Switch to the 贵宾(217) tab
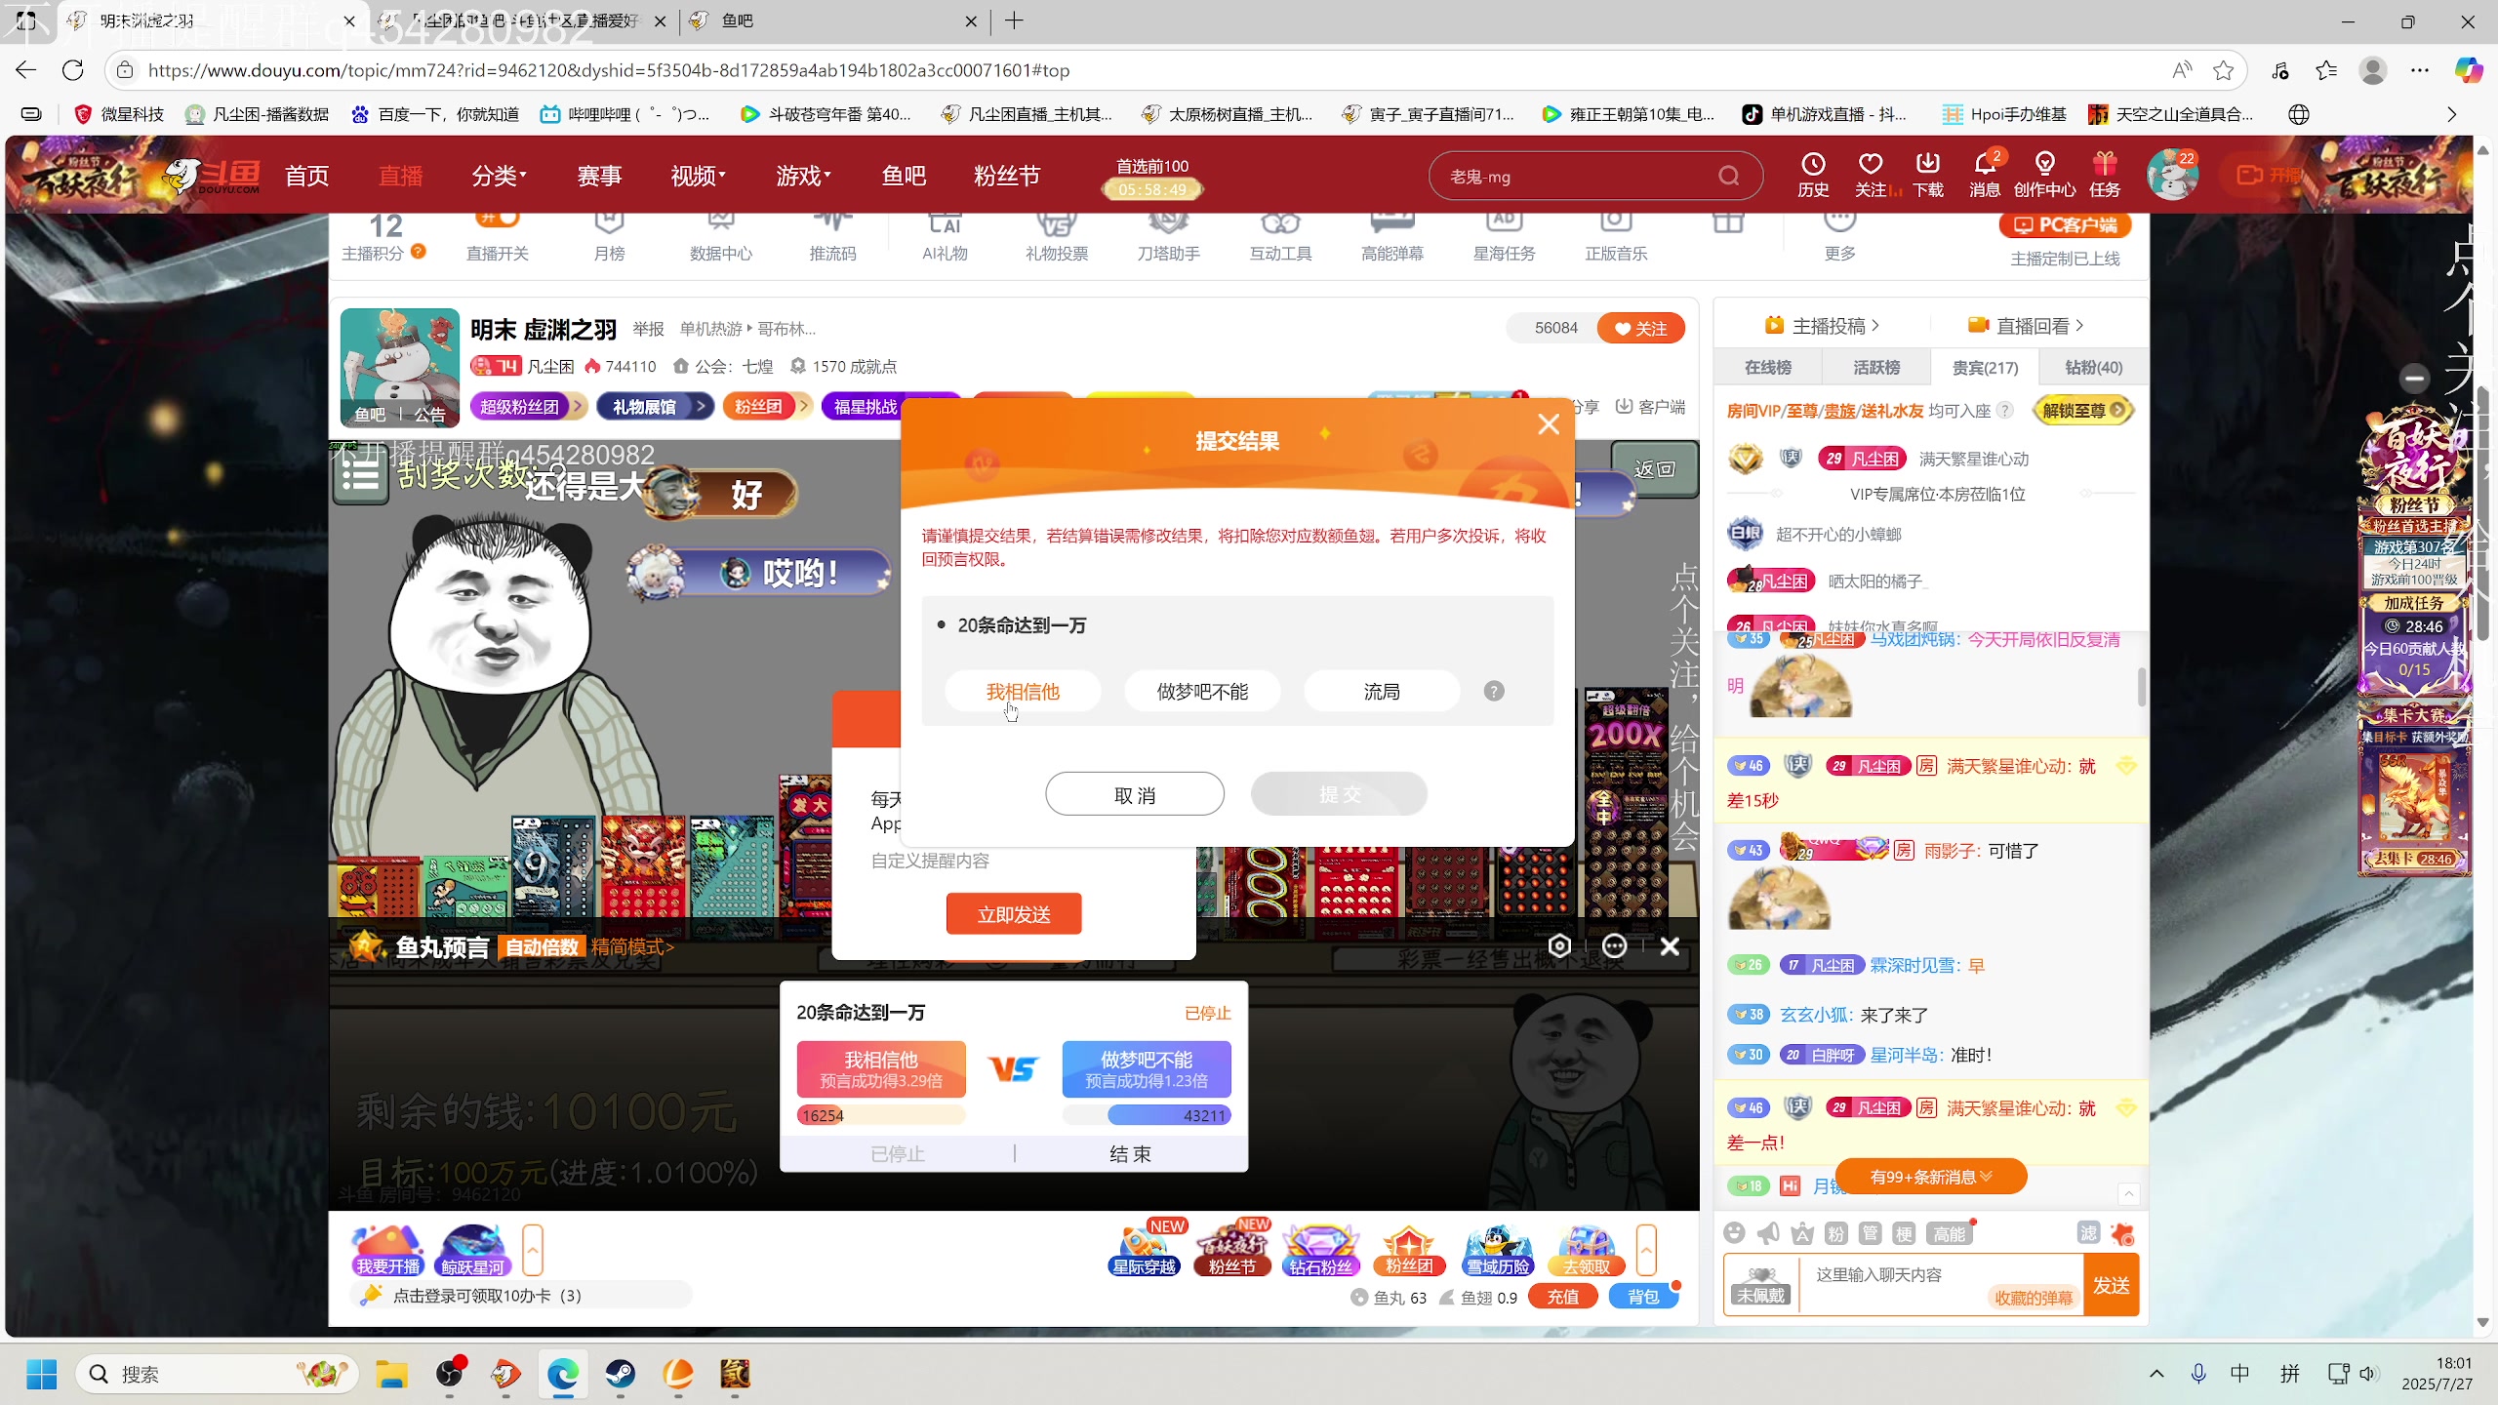 (1985, 367)
